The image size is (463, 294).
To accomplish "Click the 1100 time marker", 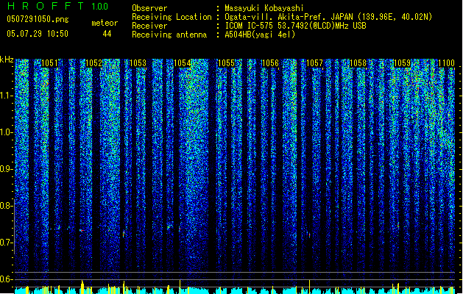I will click(x=446, y=63).
